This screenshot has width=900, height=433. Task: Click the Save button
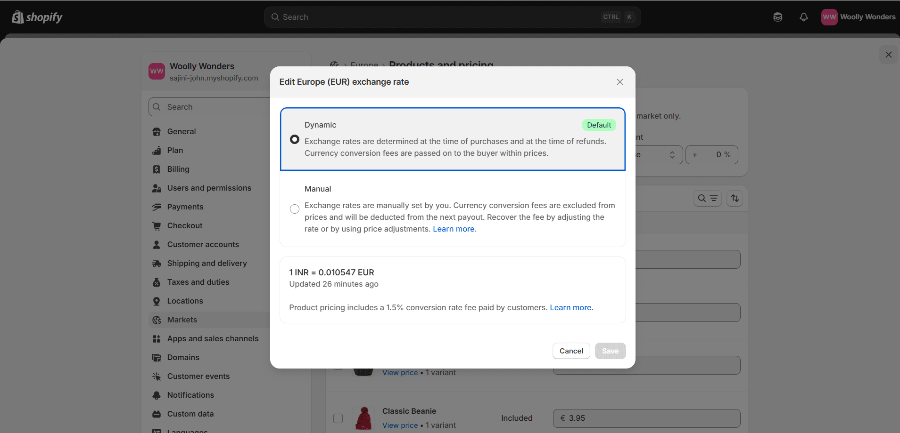[610, 351]
